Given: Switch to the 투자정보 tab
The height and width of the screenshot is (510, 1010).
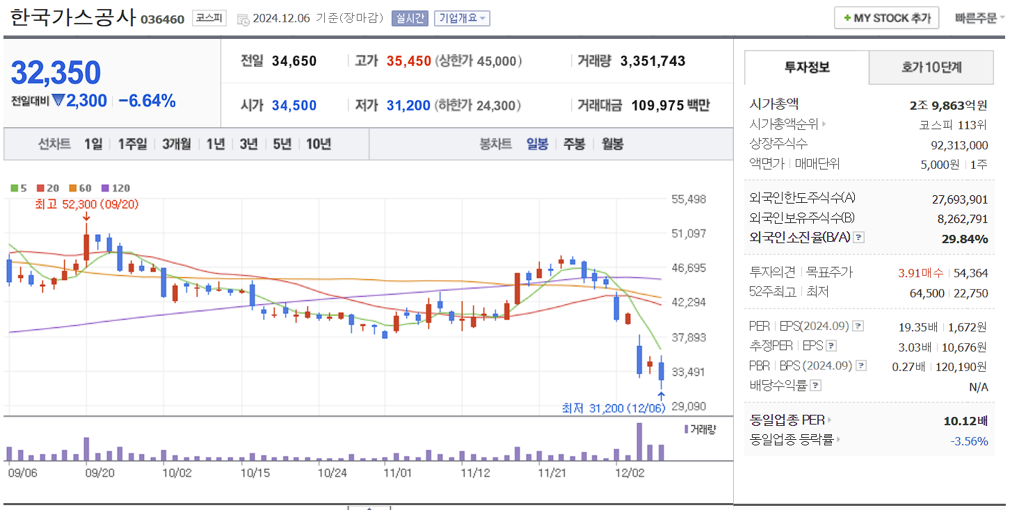Looking at the screenshot, I should [x=807, y=67].
